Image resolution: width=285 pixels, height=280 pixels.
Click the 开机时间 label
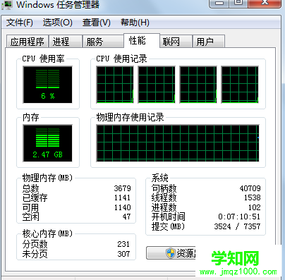(169, 217)
